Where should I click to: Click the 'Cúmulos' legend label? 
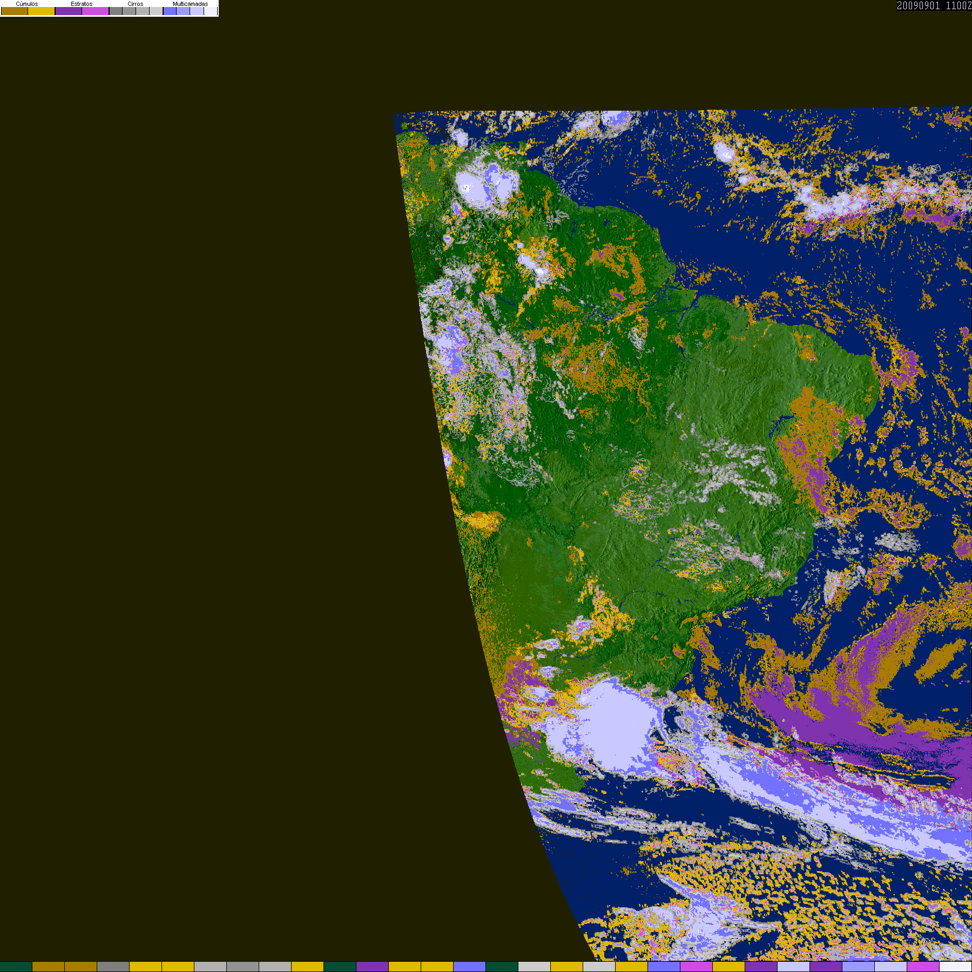[x=27, y=4]
